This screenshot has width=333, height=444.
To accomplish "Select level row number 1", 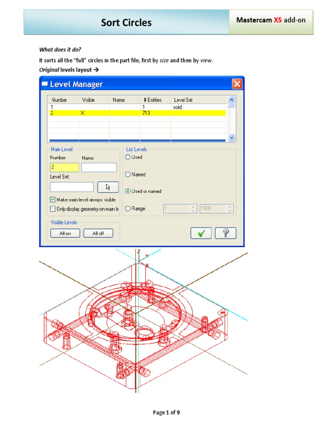I will tap(137, 107).
